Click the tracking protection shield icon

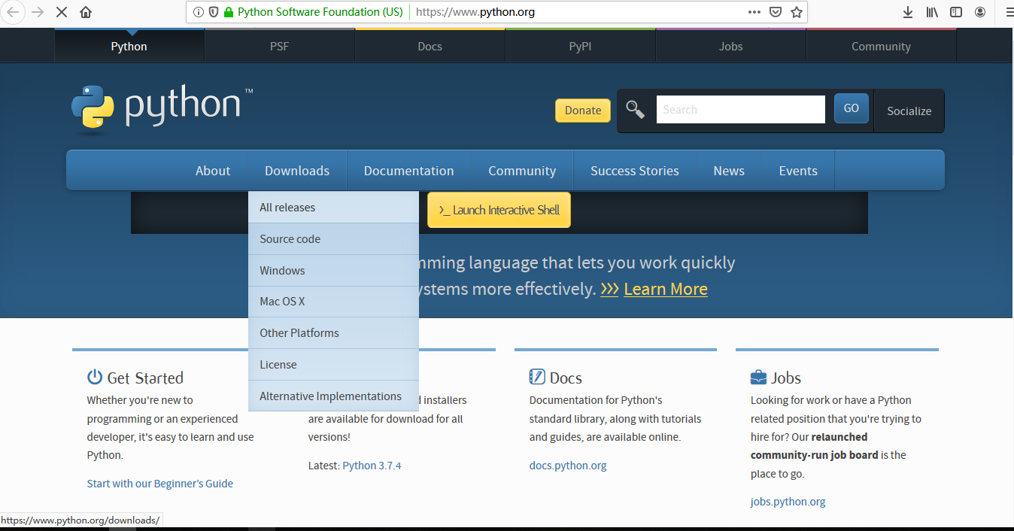[214, 12]
